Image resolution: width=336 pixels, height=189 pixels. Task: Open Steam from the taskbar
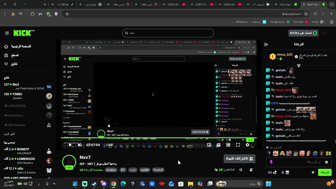tap(94, 184)
